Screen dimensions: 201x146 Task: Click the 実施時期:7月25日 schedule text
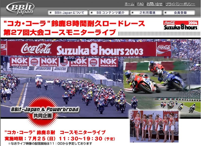[x=60, y=139]
